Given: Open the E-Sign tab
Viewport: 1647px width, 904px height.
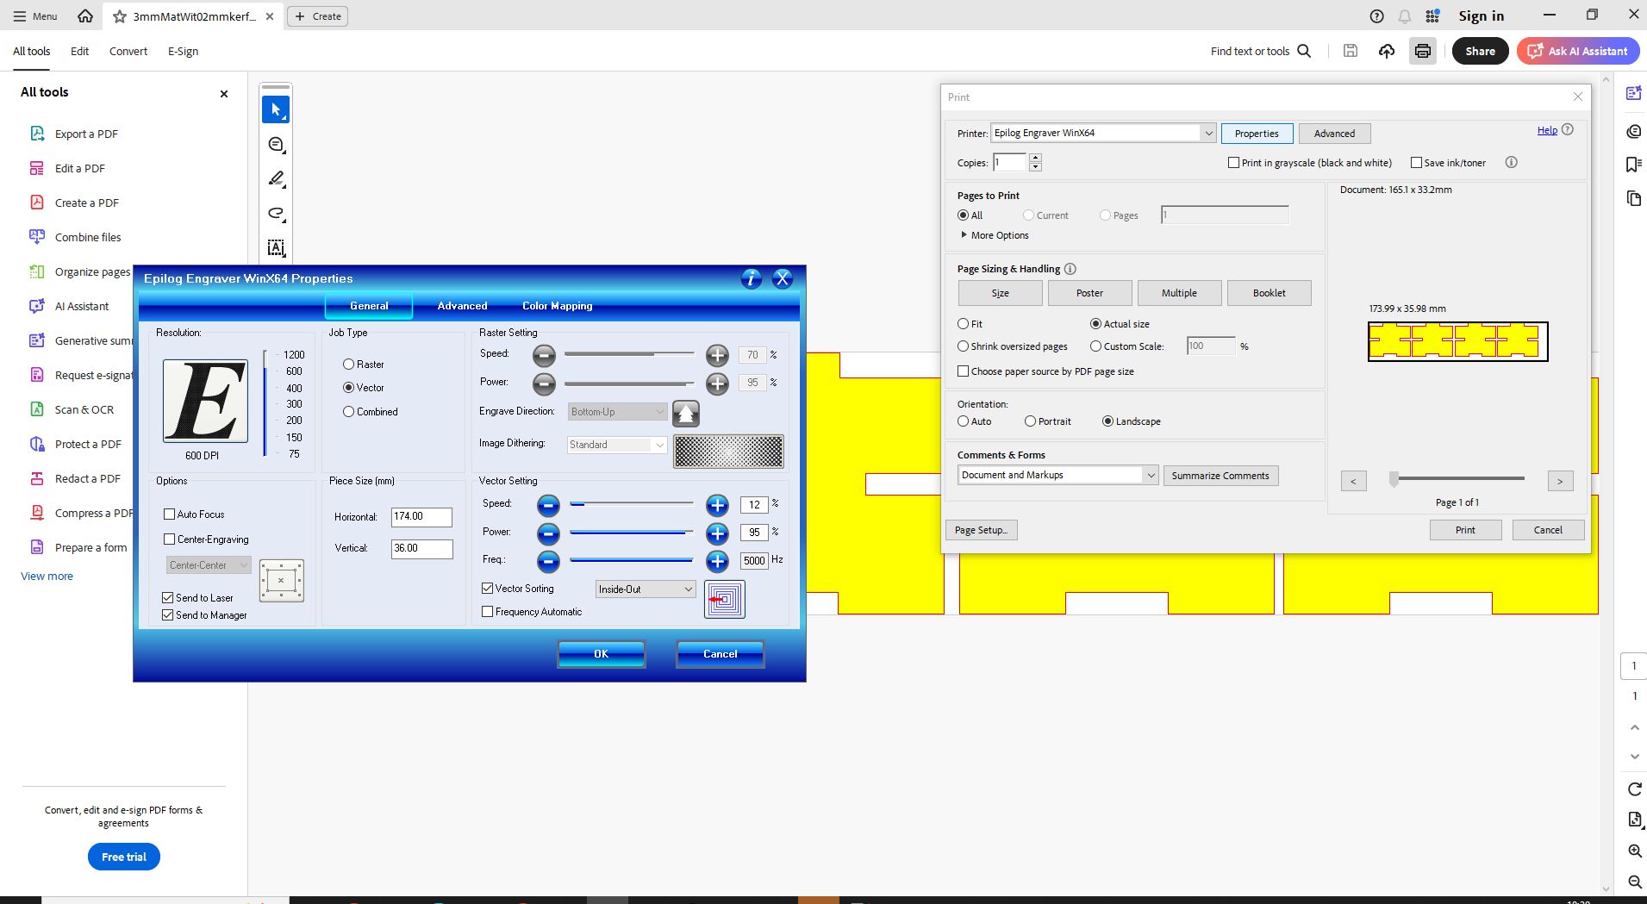Looking at the screenshot, I should coord(183,51).
